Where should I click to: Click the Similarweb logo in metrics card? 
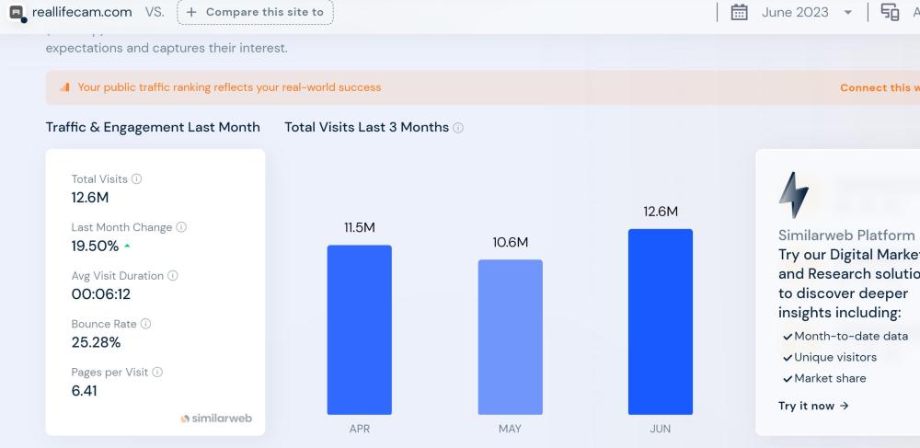click(x=216, y=419)
